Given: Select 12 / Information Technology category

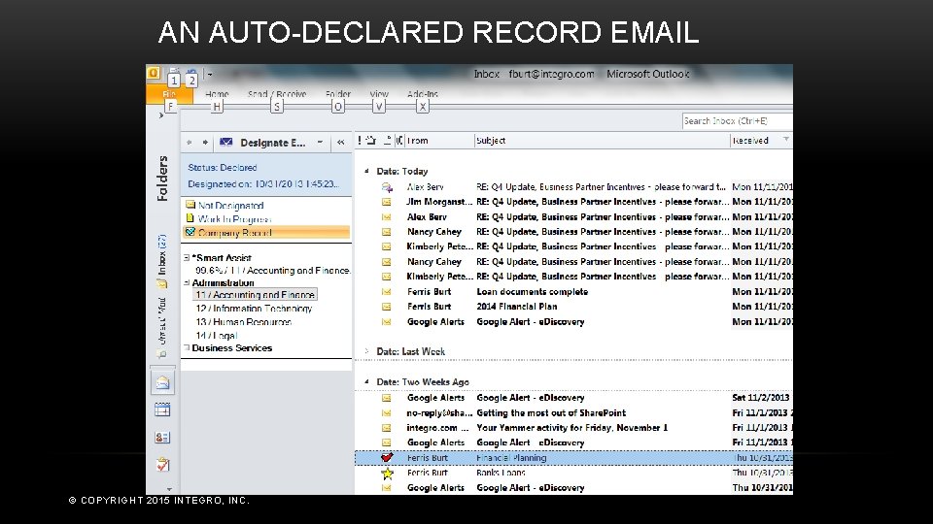Looking at the screenshot, I should click(x=254, y=309).
